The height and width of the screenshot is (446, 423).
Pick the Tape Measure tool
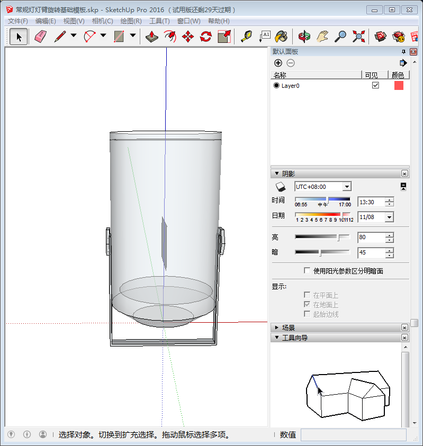pos(247,36)
